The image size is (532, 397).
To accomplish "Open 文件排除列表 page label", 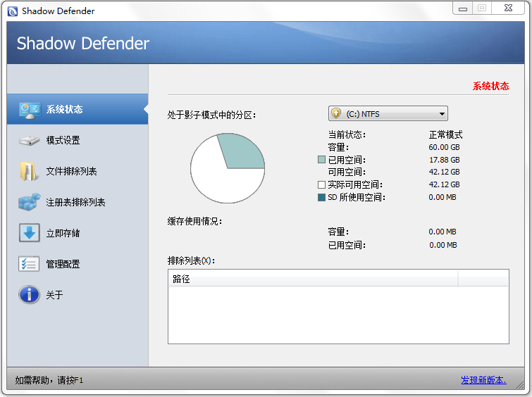I will 72,171.
